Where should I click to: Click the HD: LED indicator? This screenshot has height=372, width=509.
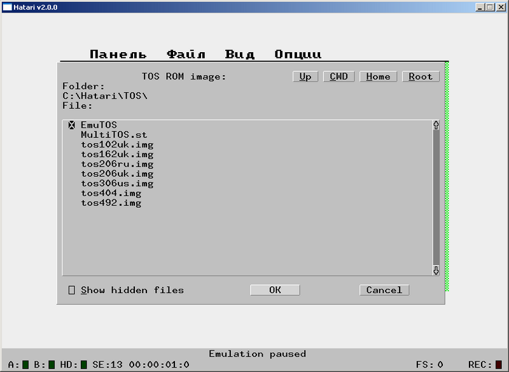(84, 364)
